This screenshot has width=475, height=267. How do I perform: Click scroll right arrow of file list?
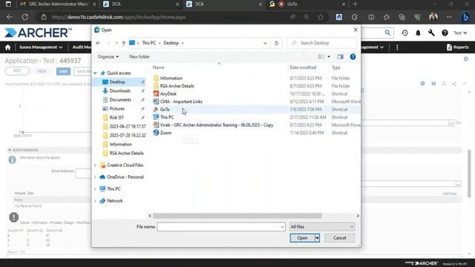358,216
